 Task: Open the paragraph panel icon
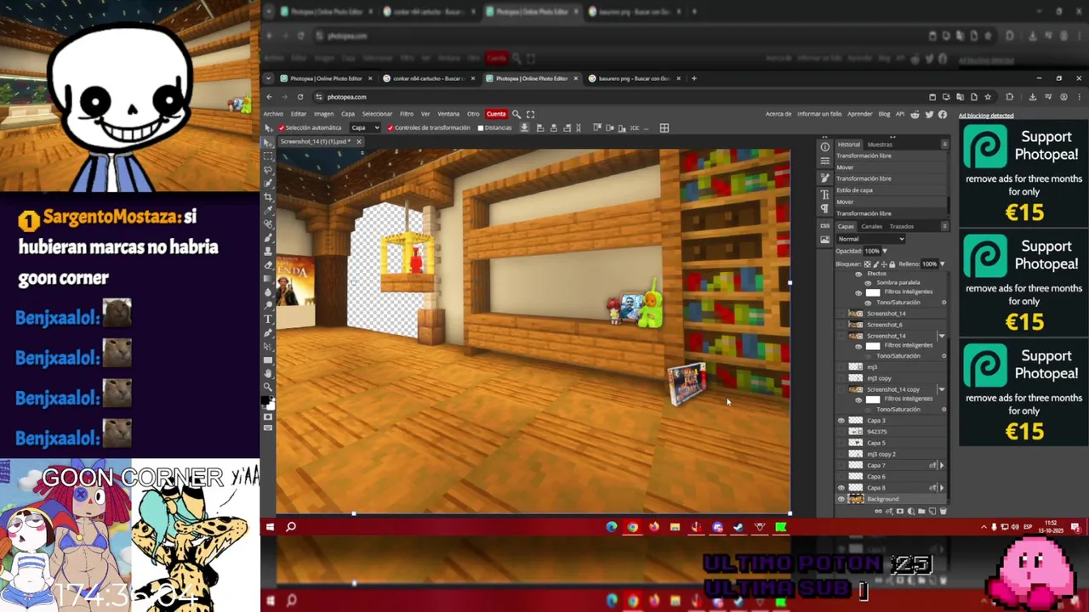tap(824, 208)
